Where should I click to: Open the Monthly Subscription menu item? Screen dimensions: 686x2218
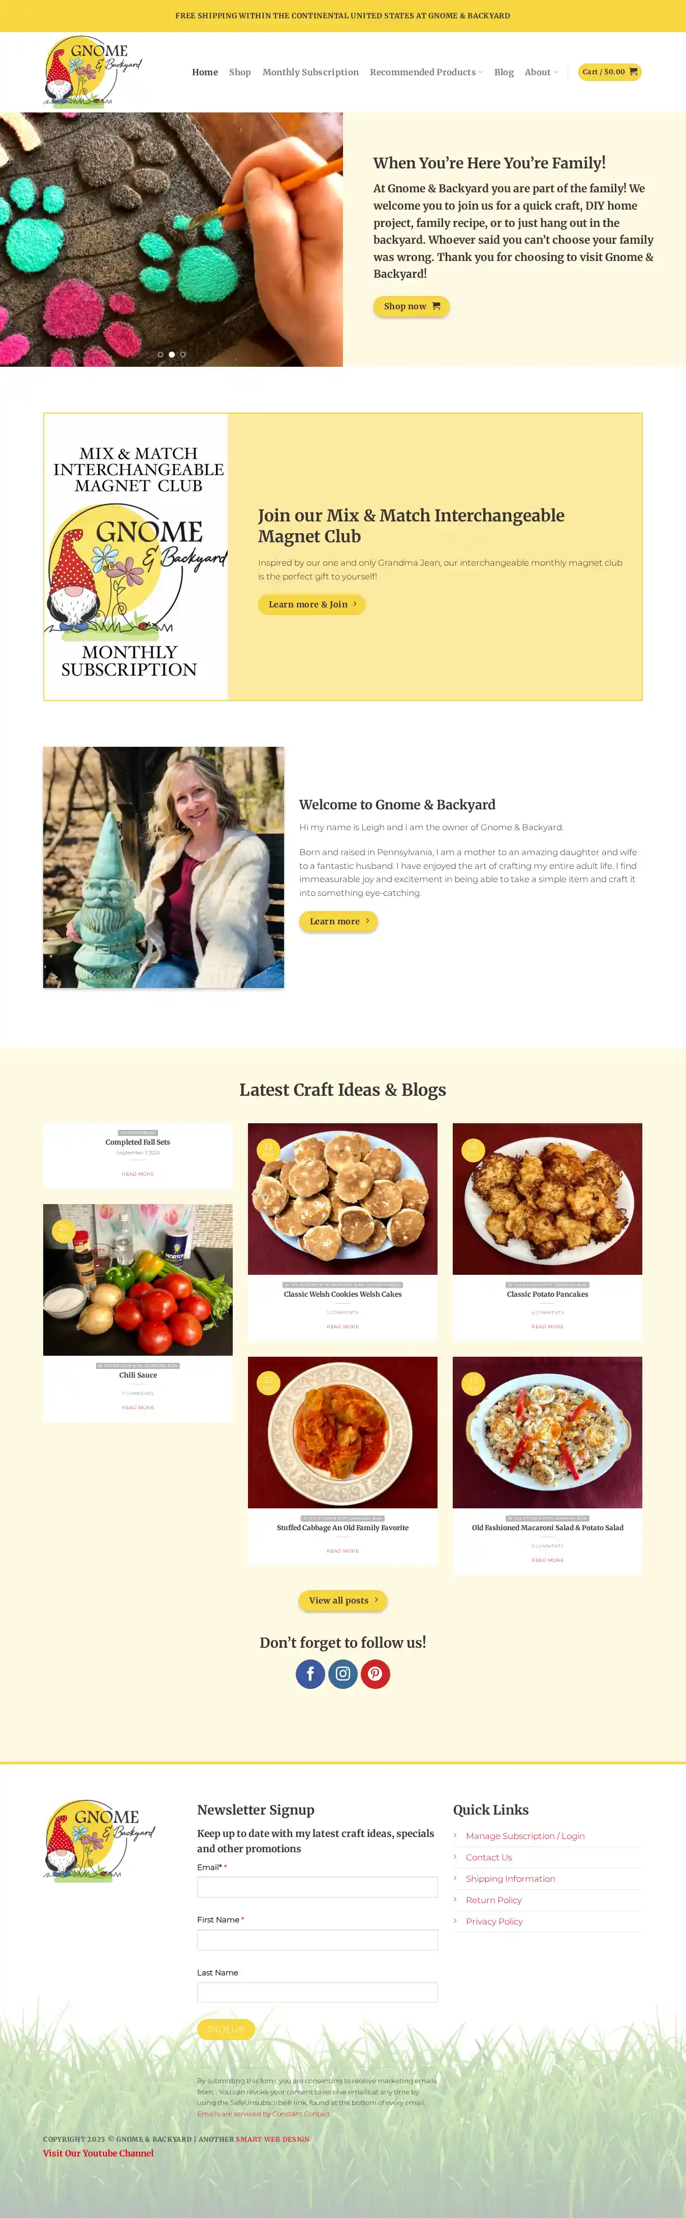pos(310,72)
